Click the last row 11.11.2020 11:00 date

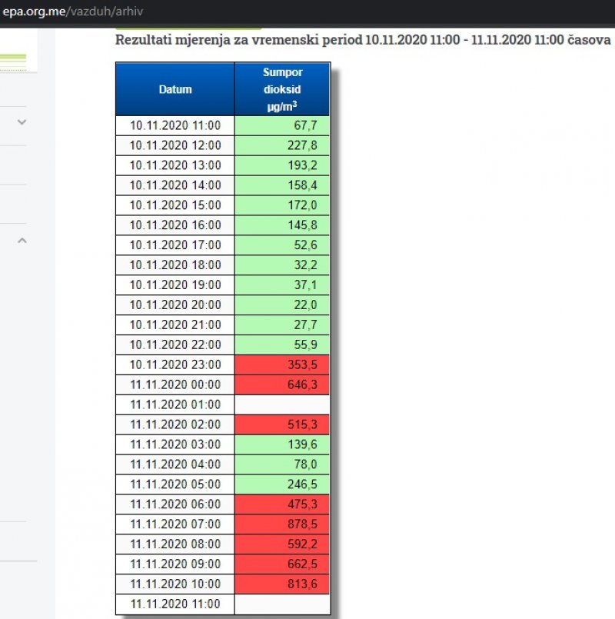pos(175,604)
